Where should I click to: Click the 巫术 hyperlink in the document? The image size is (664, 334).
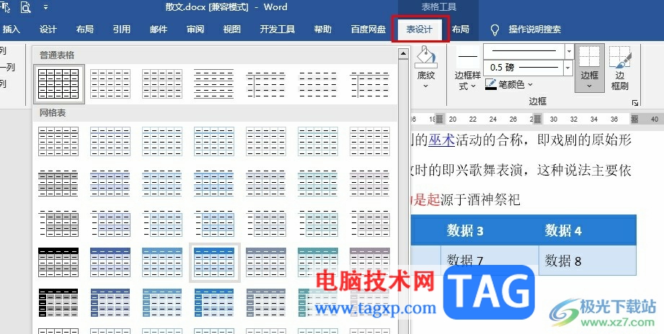tap(441, 140)
